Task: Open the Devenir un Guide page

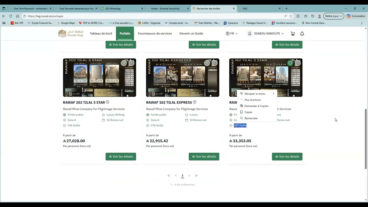Action: click(191, 34)
